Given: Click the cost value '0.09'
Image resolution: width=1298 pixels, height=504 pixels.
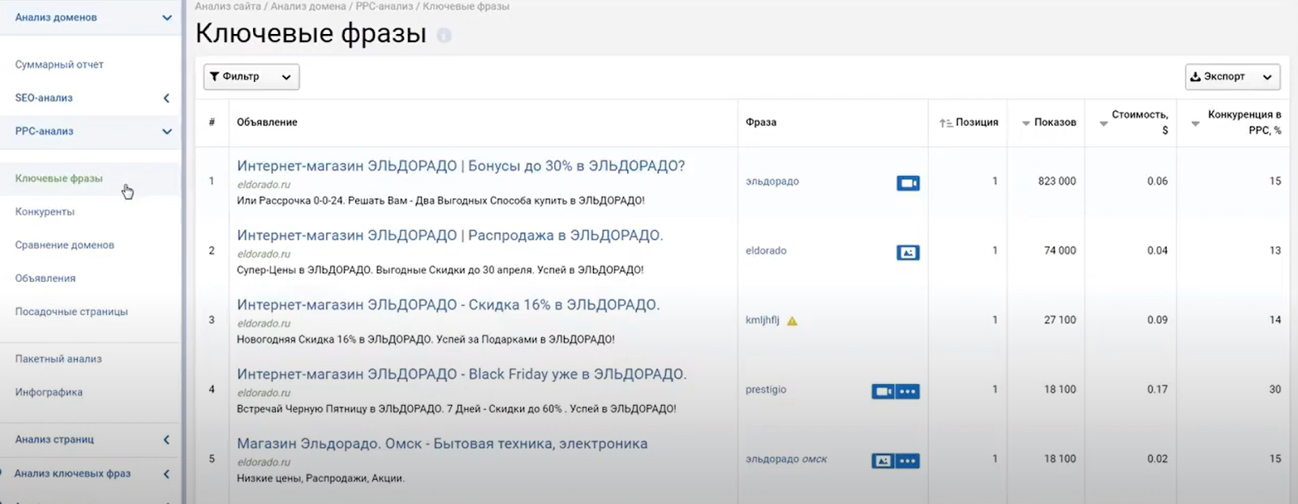Looking at the screenshot, I should coord(1158,320).
